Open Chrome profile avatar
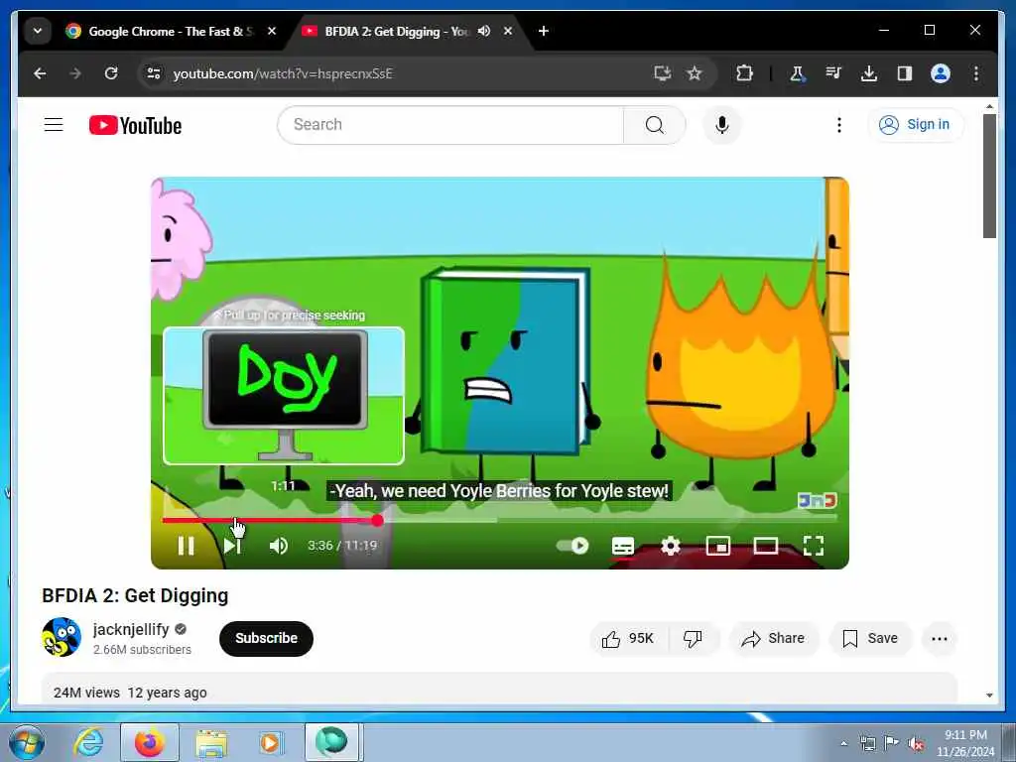The width and height of the screenshot is (1016, 762). click(x=941, y=73)
